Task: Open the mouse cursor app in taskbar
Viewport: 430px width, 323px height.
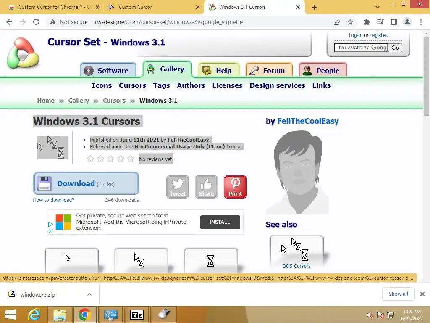Action: coord(163,315)
